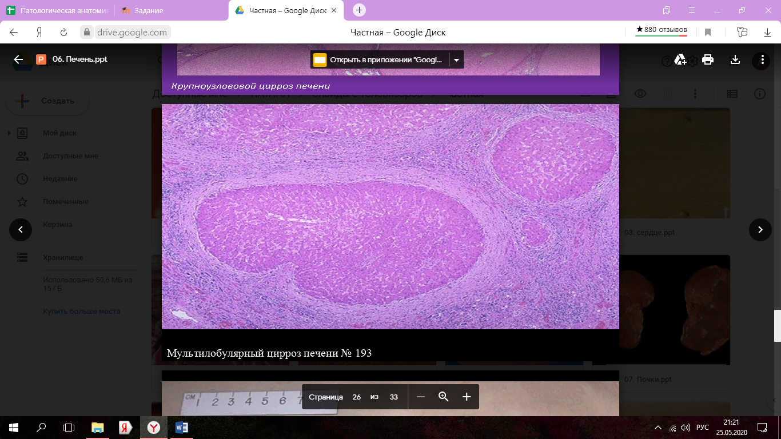The height and width of the screenshot is (439, 781).
Task: Follow the Купить больше места link
Action: 81,312
